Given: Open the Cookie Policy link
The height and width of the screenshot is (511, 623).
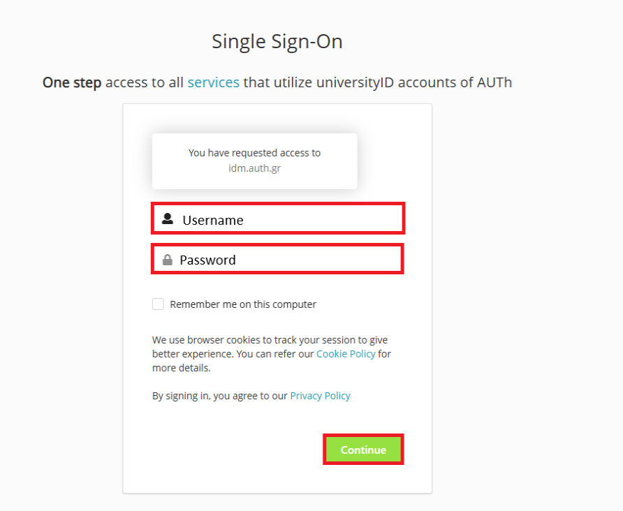Looking at the screenshot, I should [x=346, y=354].
